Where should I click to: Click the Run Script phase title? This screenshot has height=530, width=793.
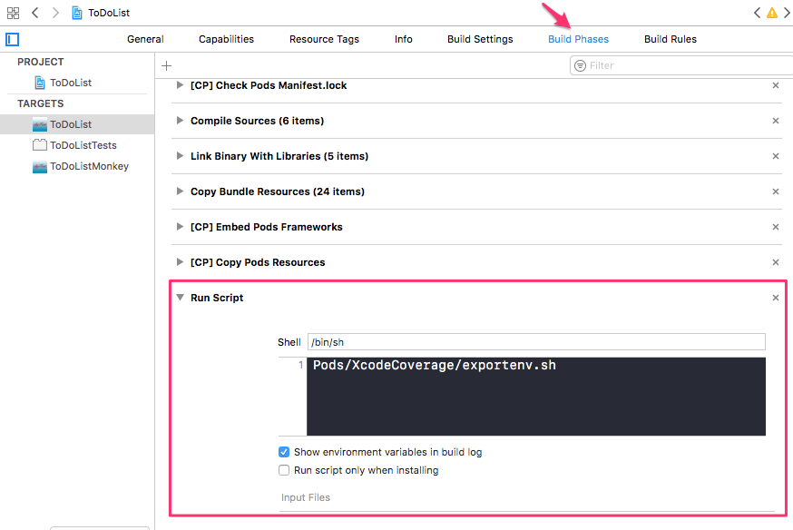pyautogui.click(x=217, y=298)
